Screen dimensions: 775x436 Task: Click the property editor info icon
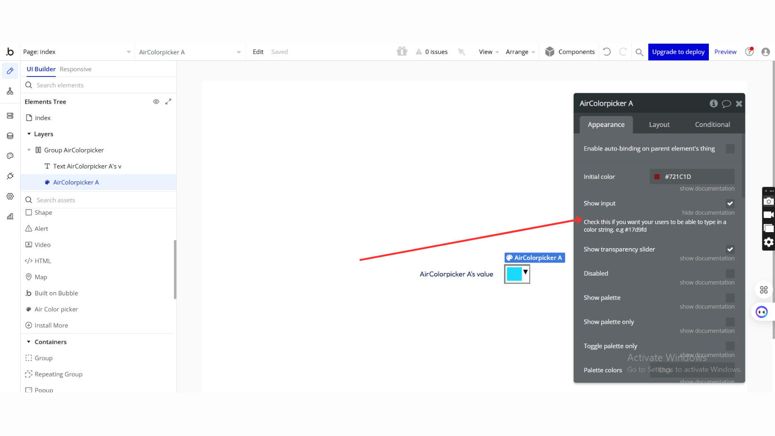pyautogui.click(x=714, y=103)
